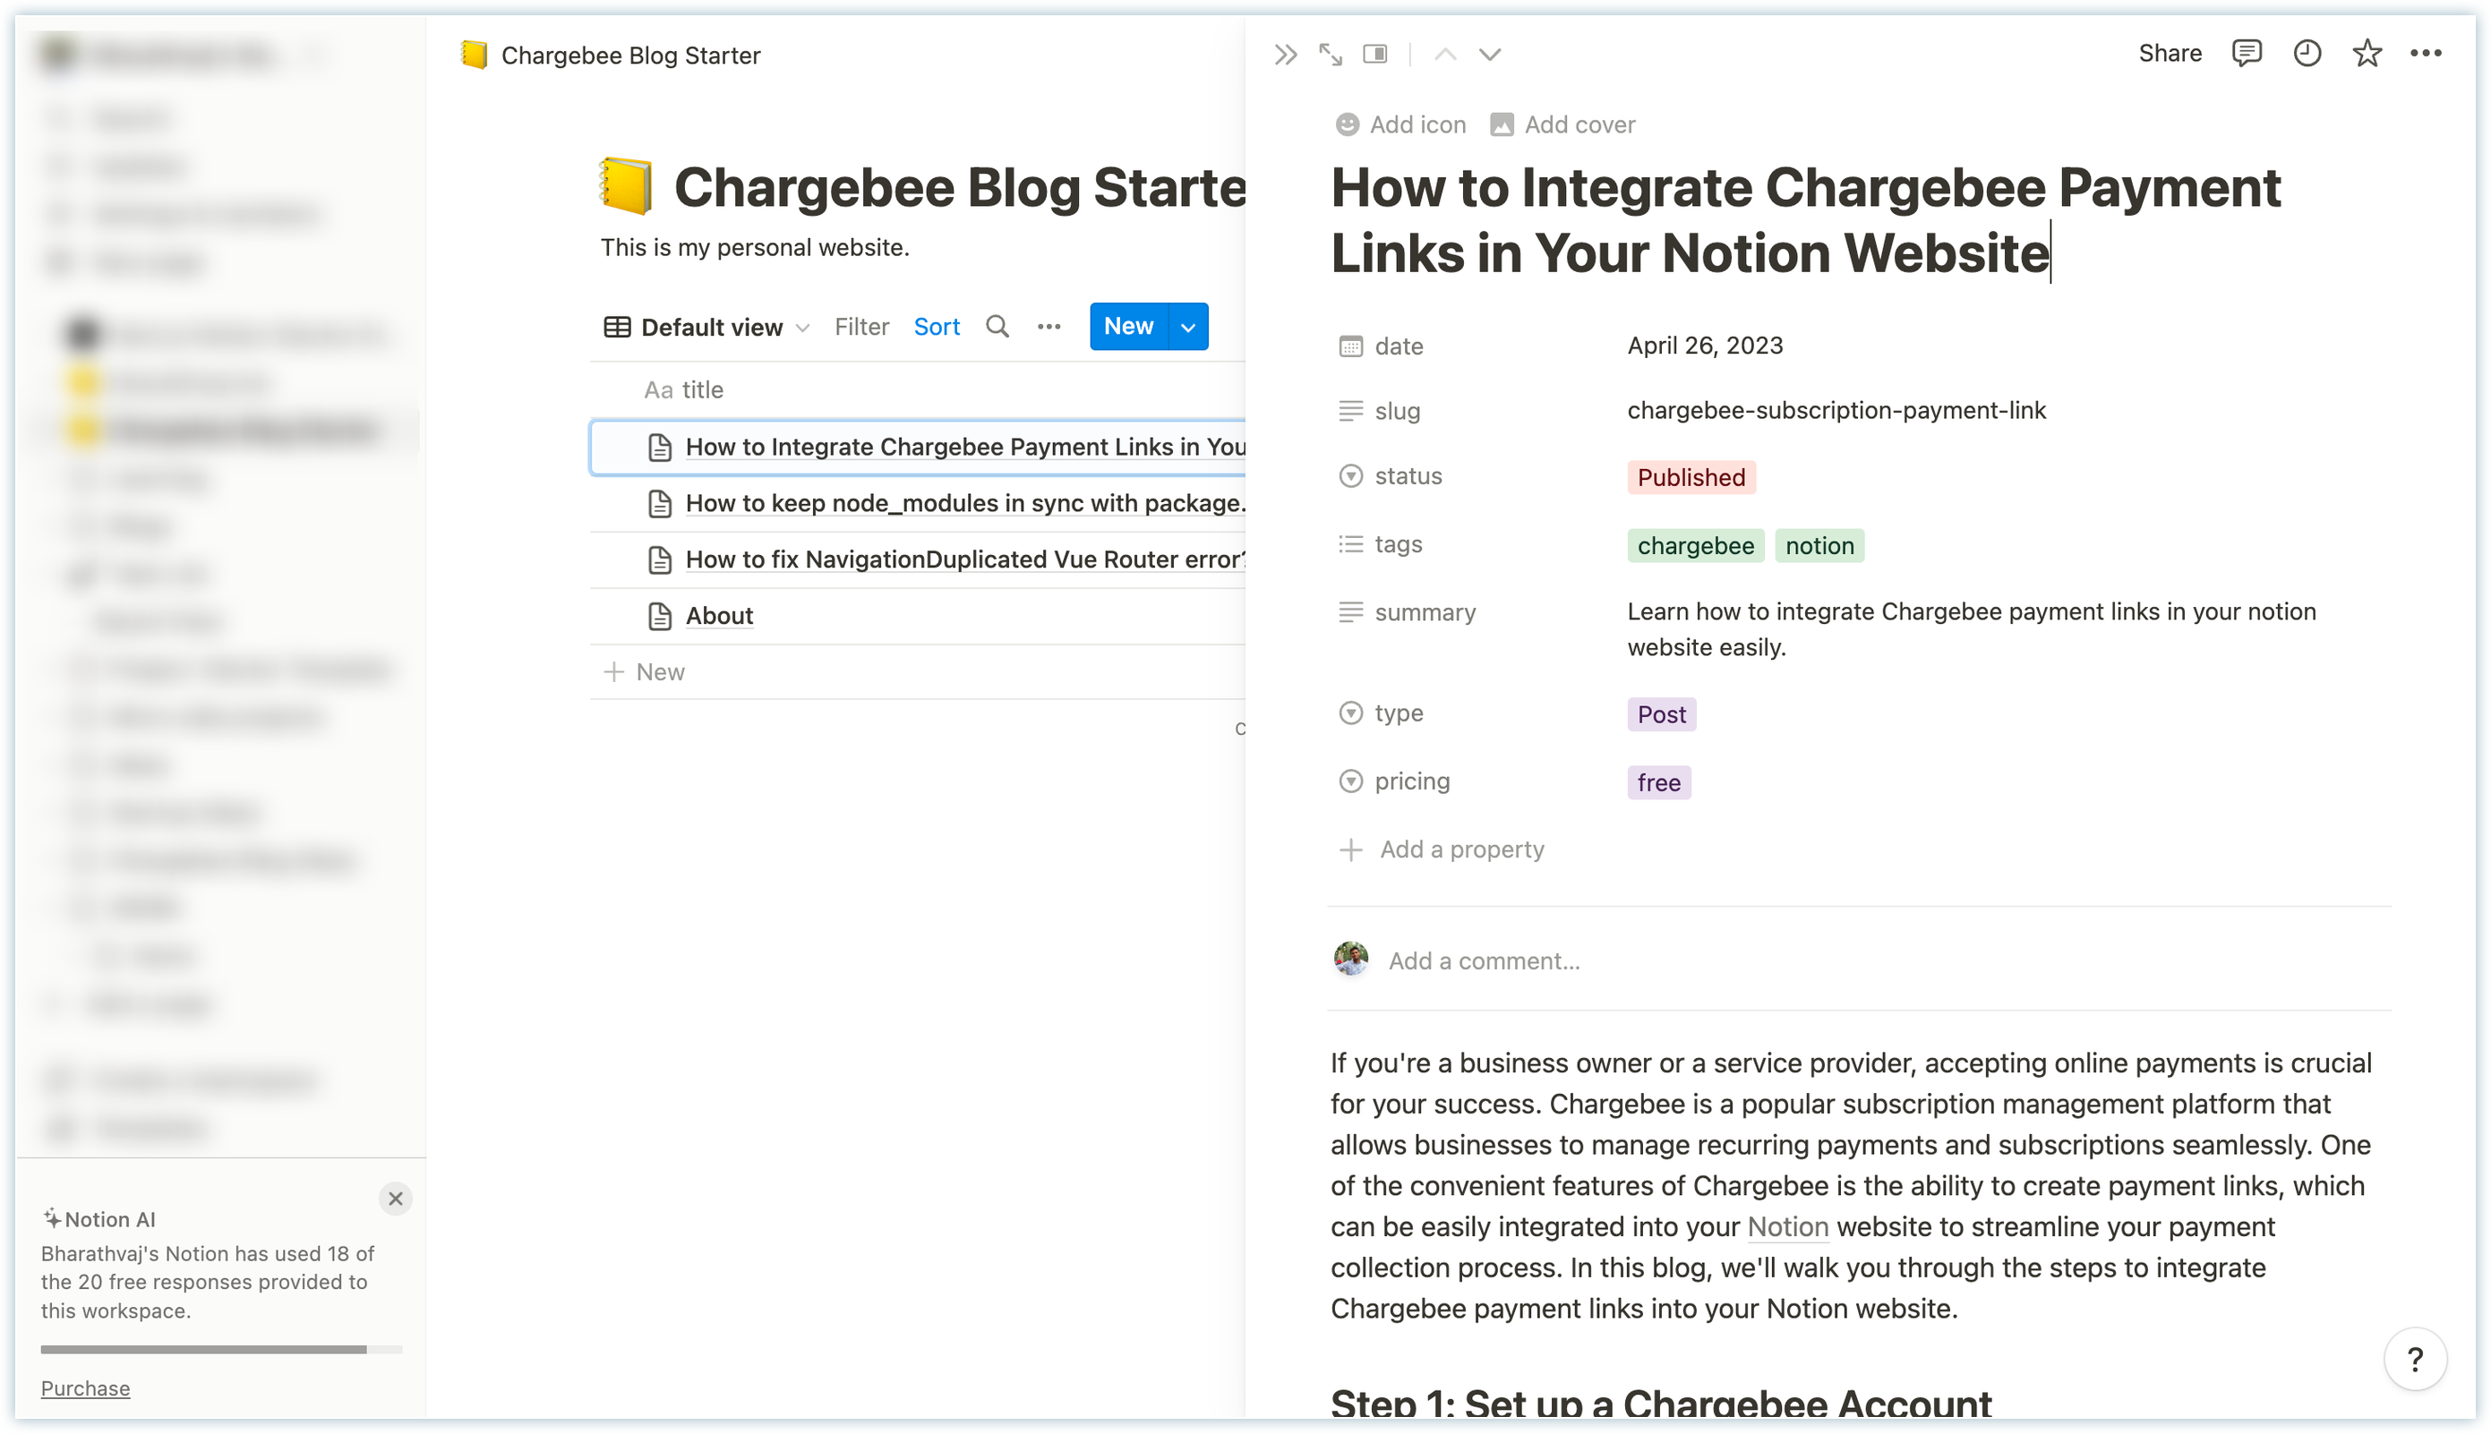The image size is (2491, 1434).
Task: Click the tags property list icon
Action: pos(1350,543)
